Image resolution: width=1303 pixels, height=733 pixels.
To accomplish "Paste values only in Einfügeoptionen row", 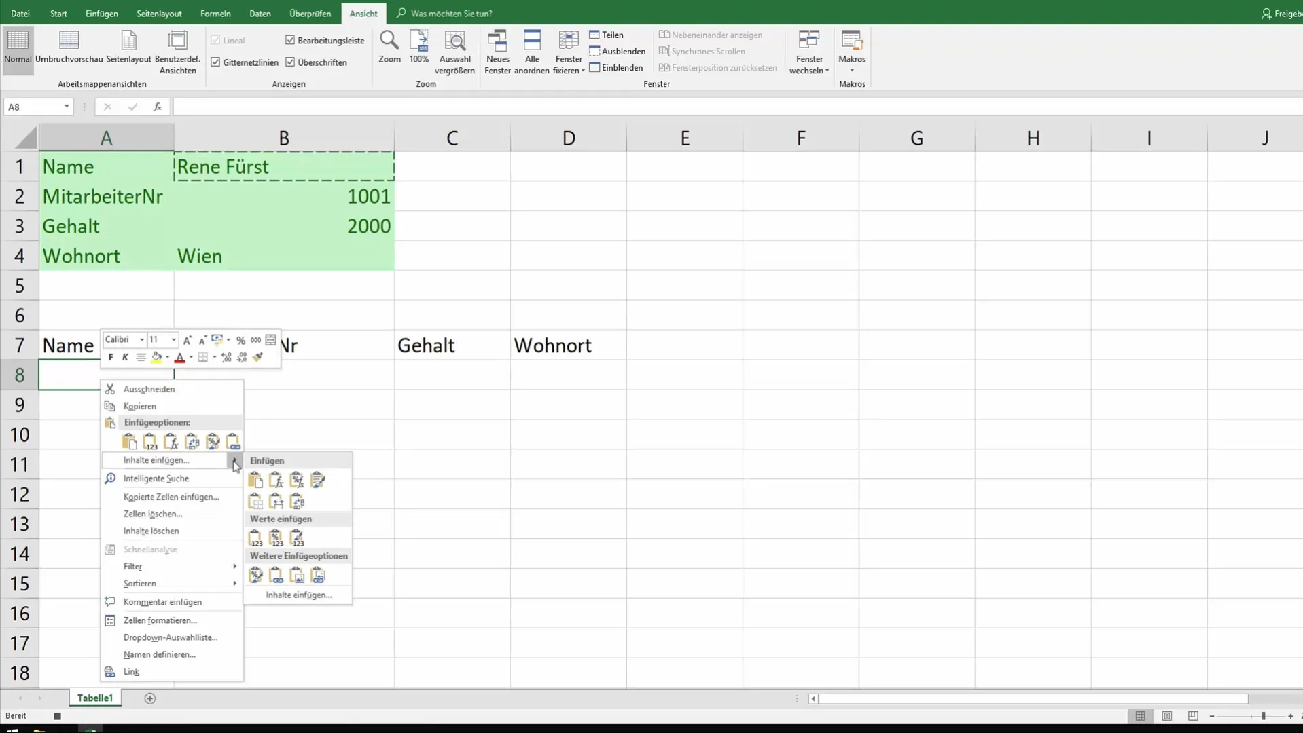I will (x=150, y=442).
